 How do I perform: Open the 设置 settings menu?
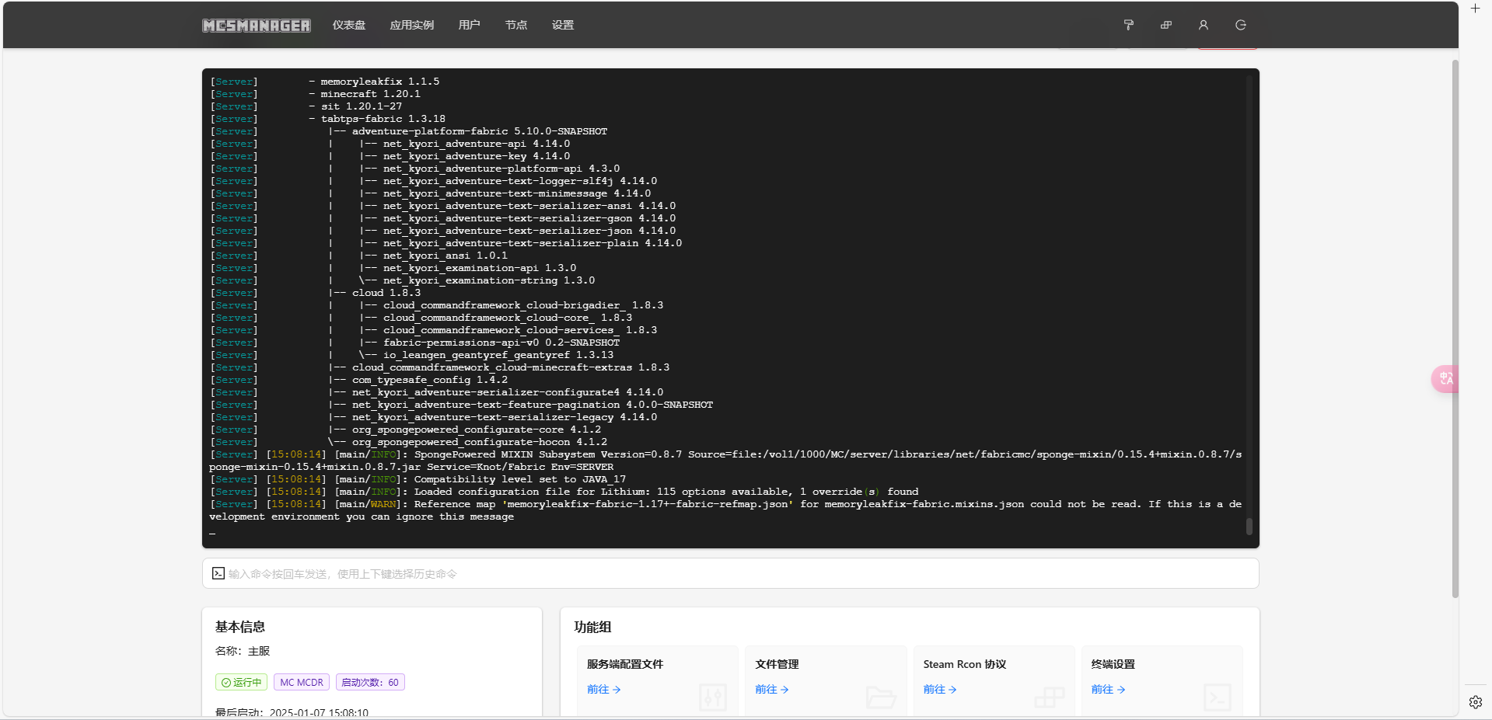pos(563,25)
